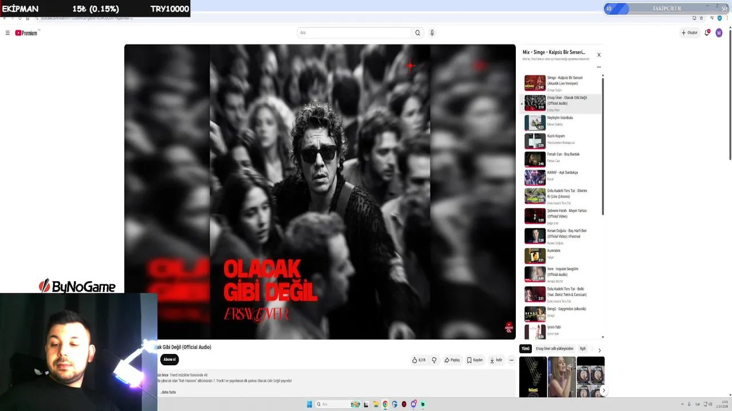The height and width of the screenshot is (411, 732).
Task: Open File Explorer from the taskbar
Action: tap(376, 404)
